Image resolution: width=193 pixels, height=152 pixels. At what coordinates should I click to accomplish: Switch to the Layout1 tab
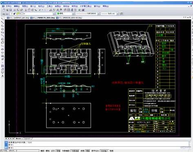click(27, 139)
